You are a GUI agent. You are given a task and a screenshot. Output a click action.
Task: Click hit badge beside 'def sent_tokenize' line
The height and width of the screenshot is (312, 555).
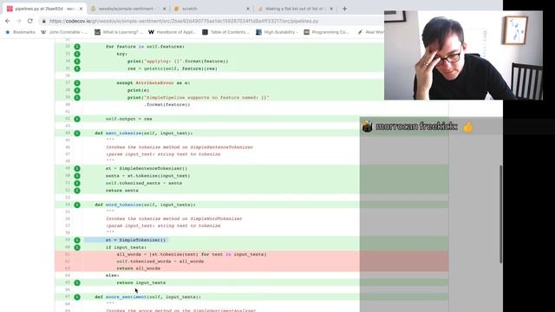77,133
